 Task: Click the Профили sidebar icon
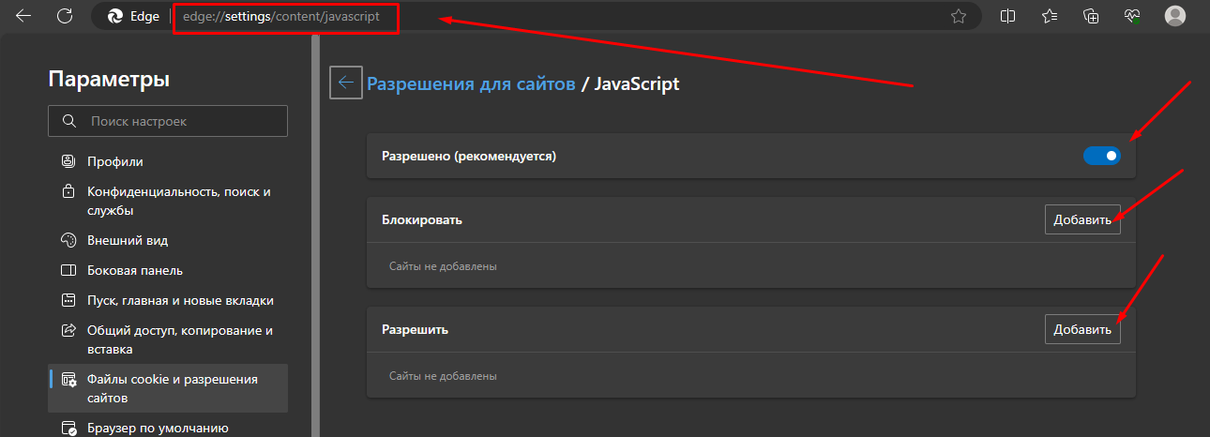click(68, 161)
